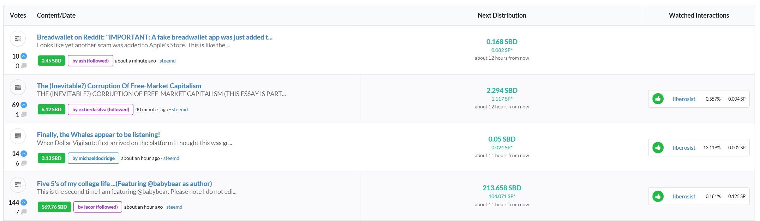Click the 'by ash (followed)' author tag
This screenshot has width=760, height=221.
coord(90,61)
